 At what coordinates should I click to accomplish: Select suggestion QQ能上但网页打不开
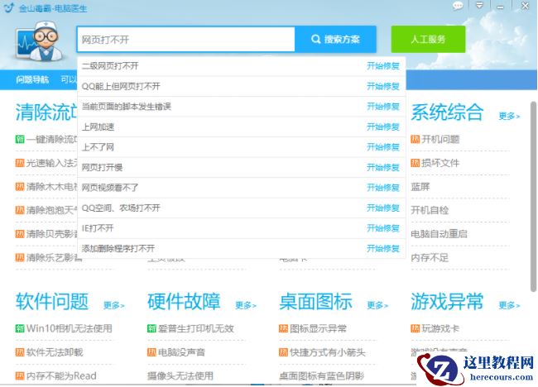tap(121, 86)
